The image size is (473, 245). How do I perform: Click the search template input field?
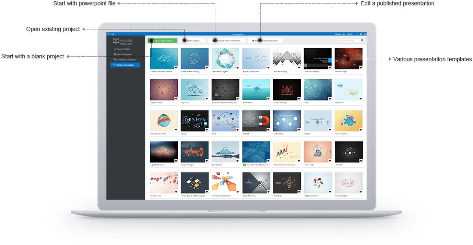[347, 40]
